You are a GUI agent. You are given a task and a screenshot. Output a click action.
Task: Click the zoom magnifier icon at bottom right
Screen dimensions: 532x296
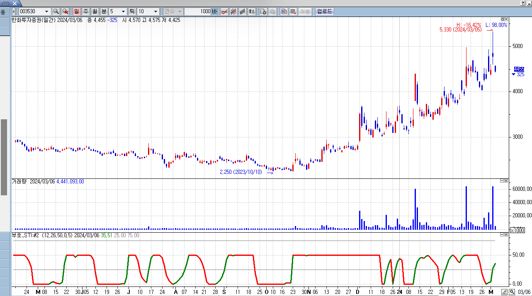512,292
